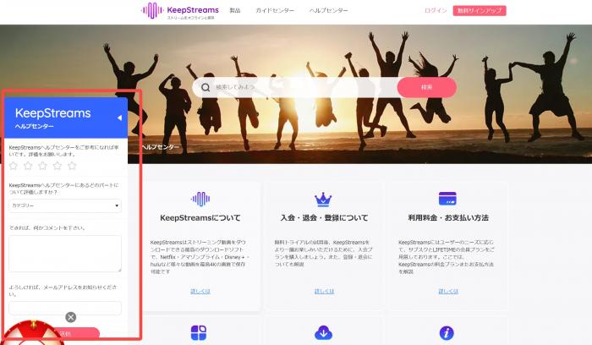This screenshot has height=345, width=592.
Task: Open the 利用料金・お支払い方法 card title
Action: click(448, 218)
